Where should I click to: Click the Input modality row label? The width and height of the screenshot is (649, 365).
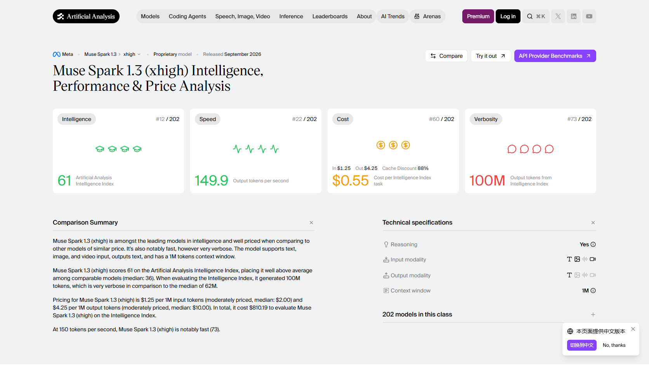click(x=408, y=259)
